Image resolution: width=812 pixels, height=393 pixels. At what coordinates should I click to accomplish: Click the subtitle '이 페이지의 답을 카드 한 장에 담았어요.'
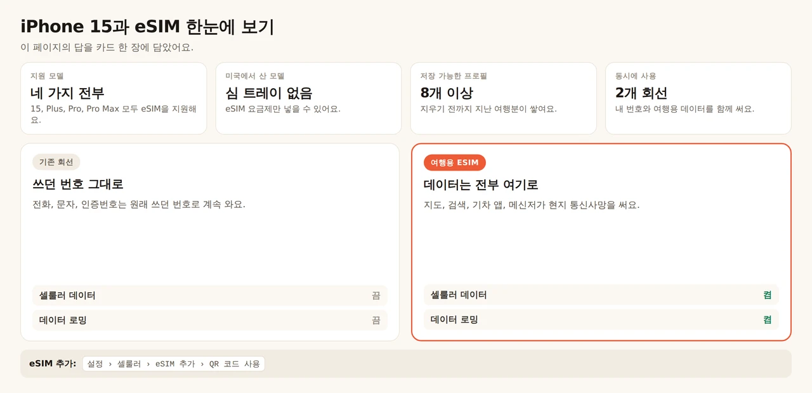(107, 48)
